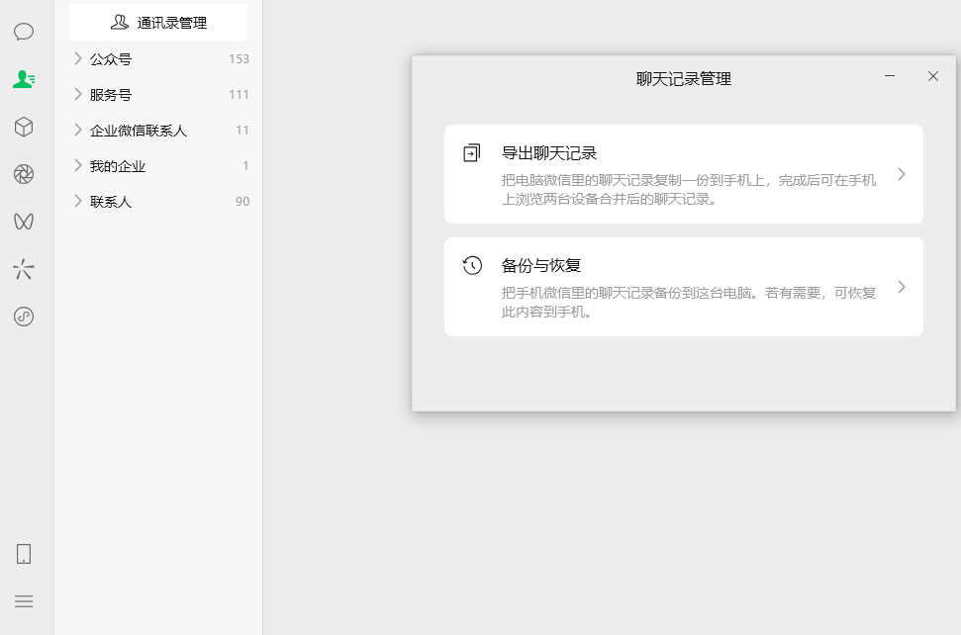961x635 pixels.
Task: Close the 聊天记录管理 dialog
Action: click(932, 76)
